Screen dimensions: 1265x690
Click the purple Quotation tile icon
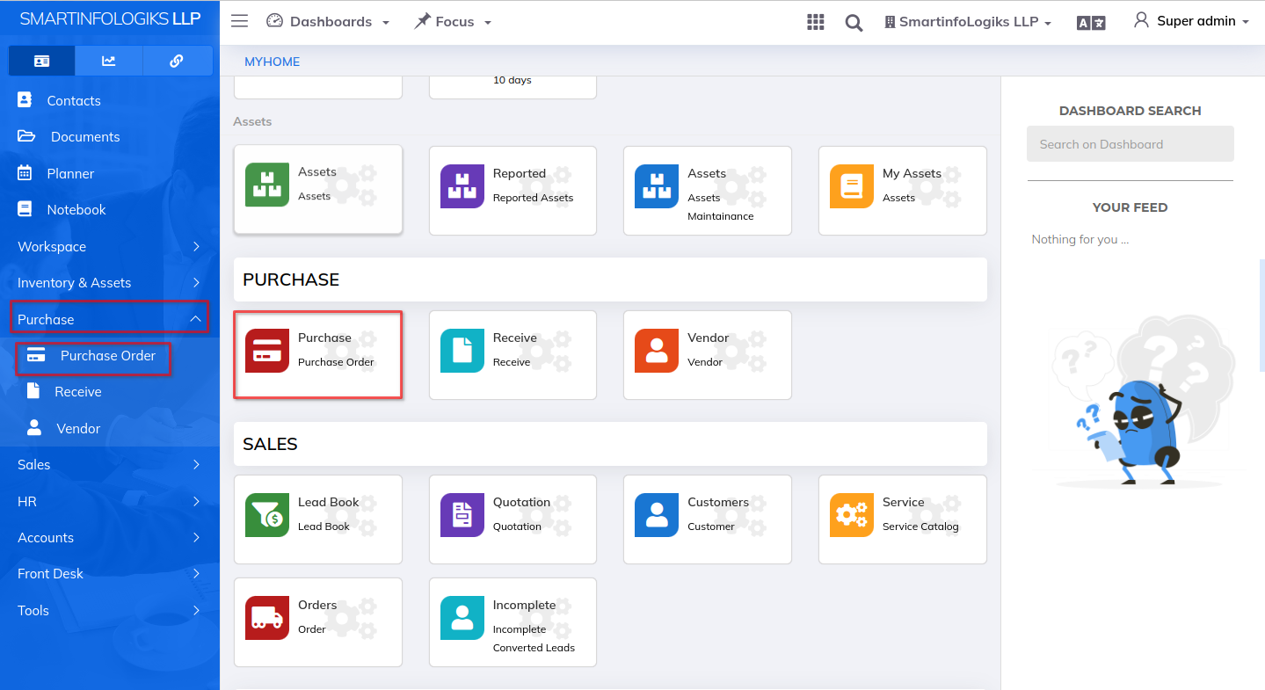(462, 515)
